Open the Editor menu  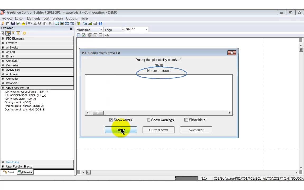pos(19,18)
